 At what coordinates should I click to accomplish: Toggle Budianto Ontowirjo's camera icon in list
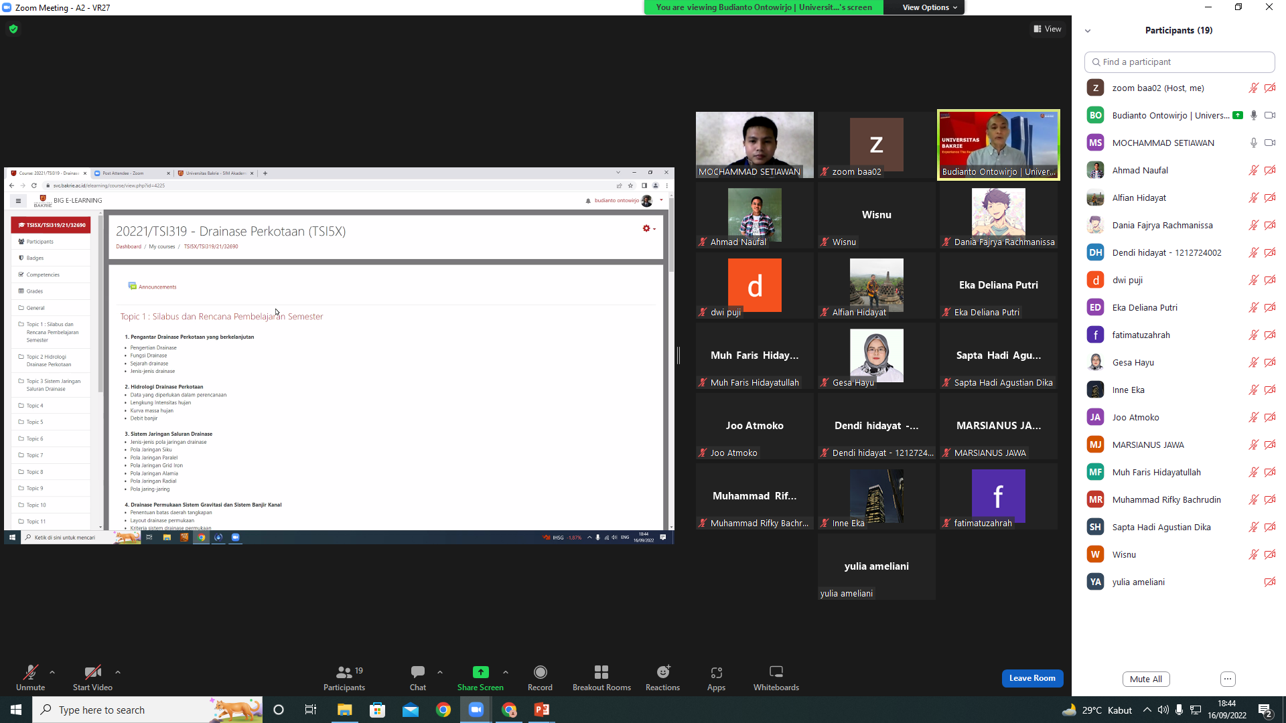pos(1269,115)
